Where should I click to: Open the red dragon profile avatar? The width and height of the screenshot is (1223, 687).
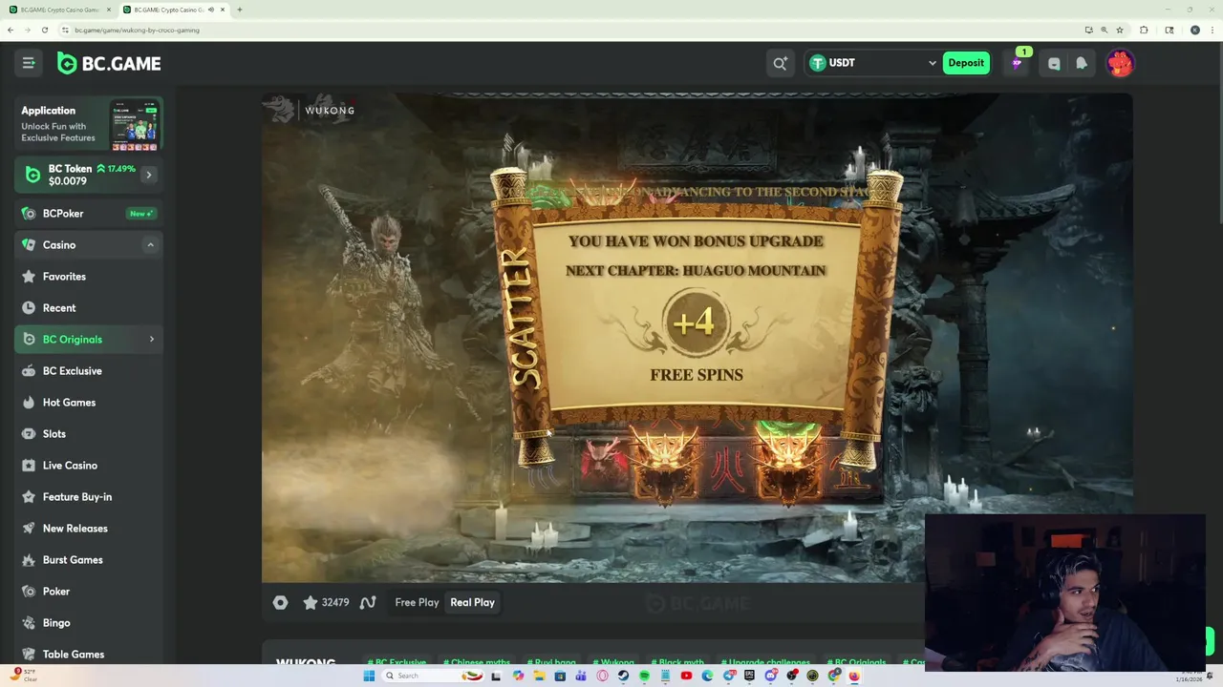point(1120,63)
